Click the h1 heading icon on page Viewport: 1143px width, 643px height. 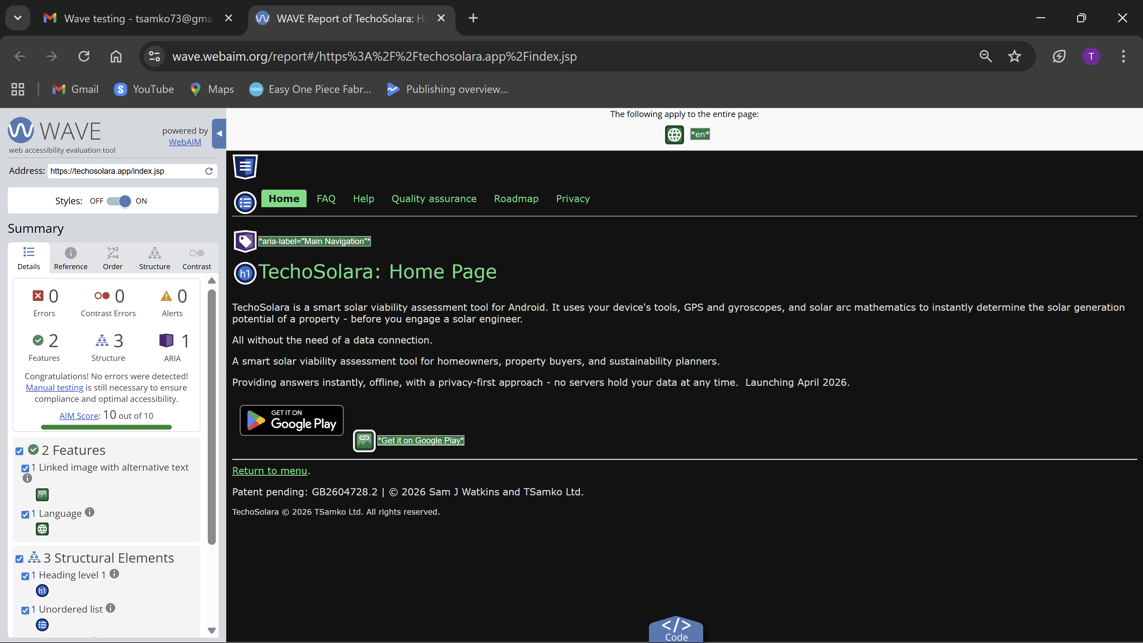click(245, 273)
